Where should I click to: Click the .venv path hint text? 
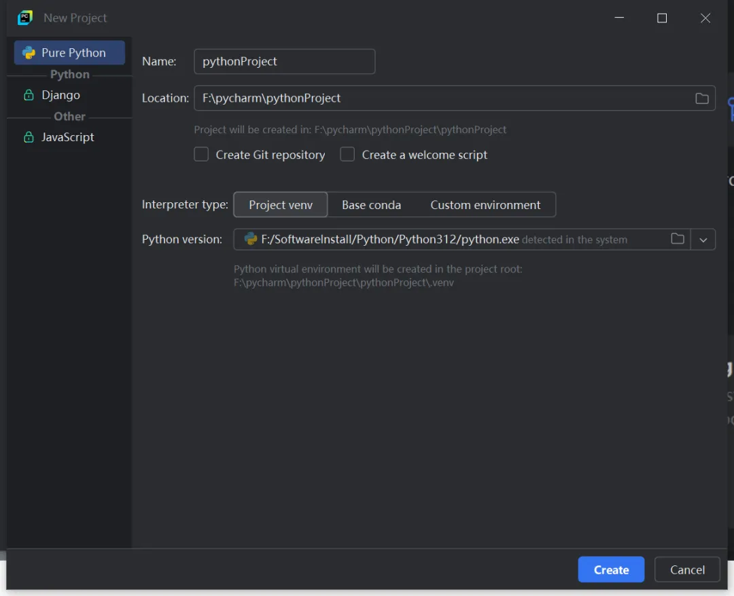pos(344,282)
